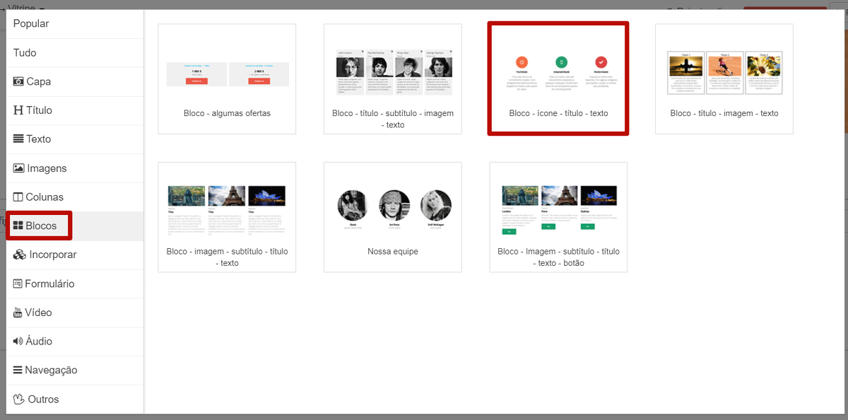This screenshot has height=420, width=848.
Task: Select the Texto lines icon
Action: pos(18,139)
